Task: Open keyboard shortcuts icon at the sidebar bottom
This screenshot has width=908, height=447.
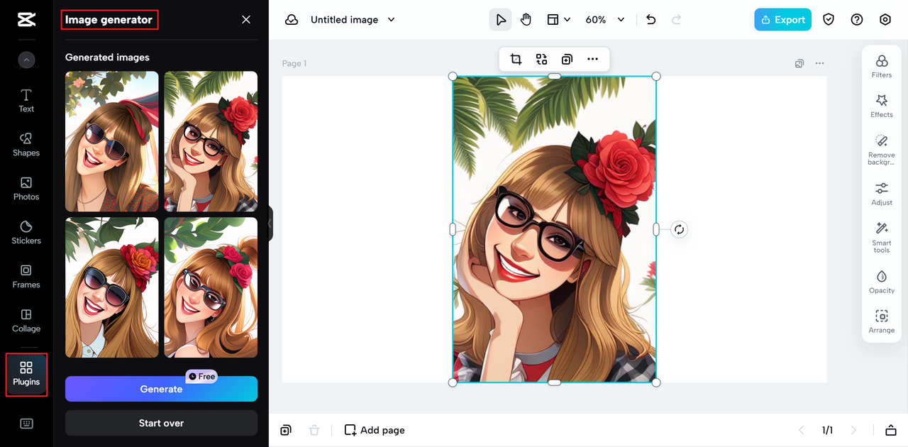Action: tap(26, 424)
